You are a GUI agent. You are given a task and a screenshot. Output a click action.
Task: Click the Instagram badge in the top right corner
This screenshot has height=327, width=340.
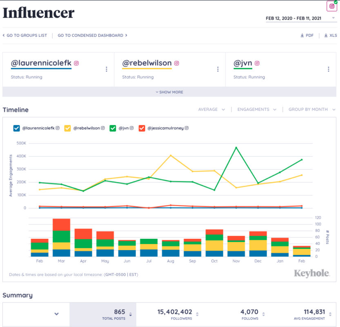[331, 6]
